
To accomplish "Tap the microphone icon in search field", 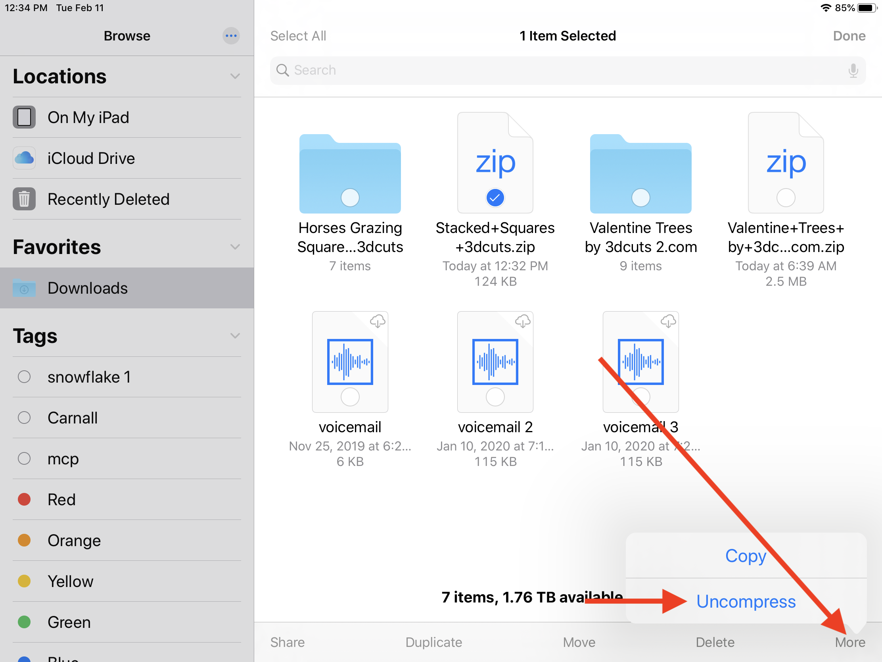I will (x=853, y=70).
